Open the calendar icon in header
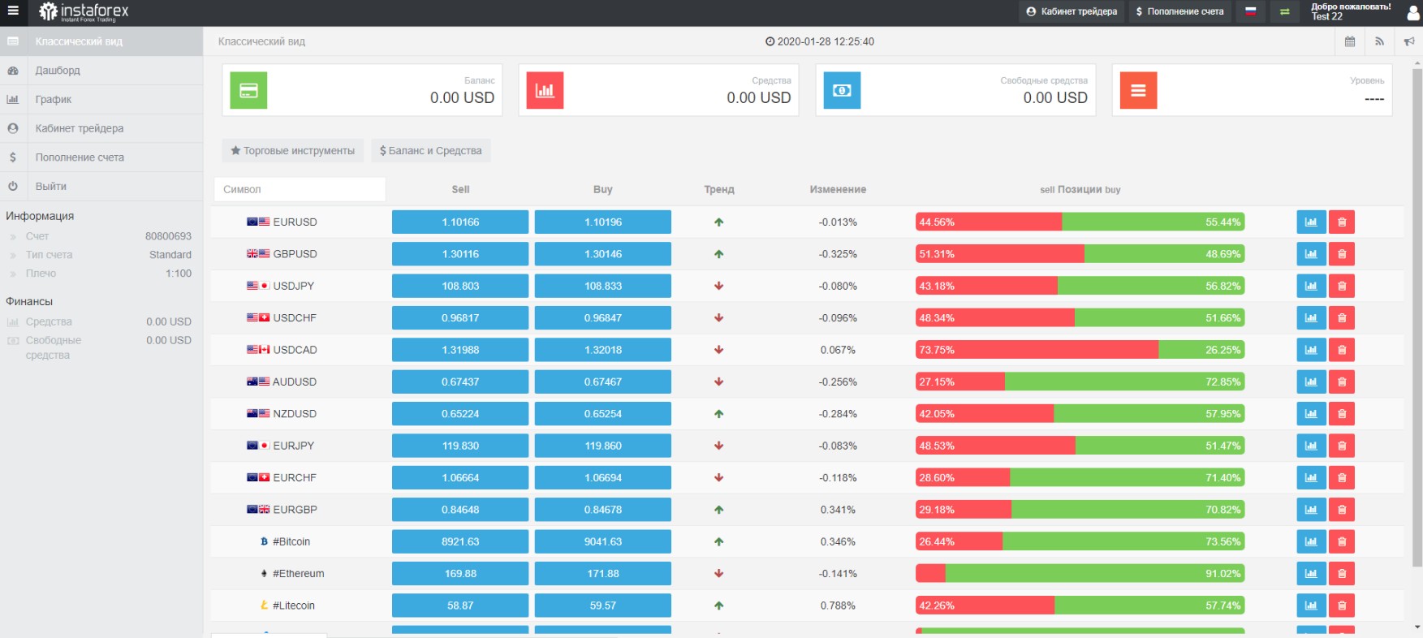This screenshot has width=1423, height=638. coord(1350,41)
